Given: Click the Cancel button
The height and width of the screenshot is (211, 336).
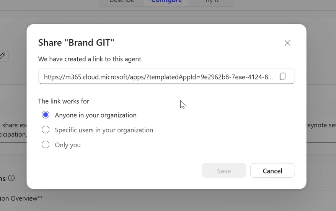Looking at the screenshot, I should [x=272, y=170].
